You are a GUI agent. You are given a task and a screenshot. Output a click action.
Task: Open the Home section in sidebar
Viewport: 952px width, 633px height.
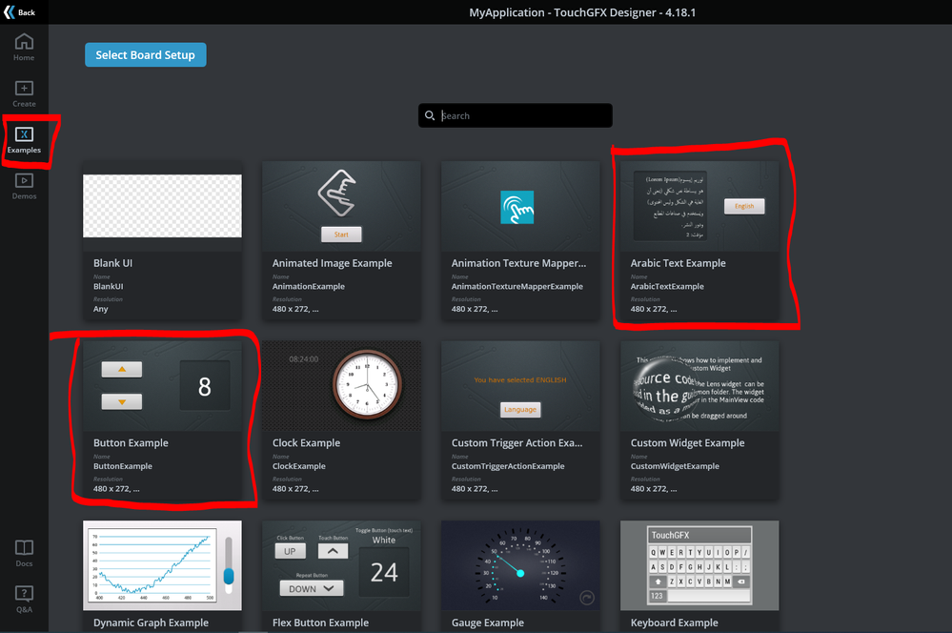click(24, 48)
